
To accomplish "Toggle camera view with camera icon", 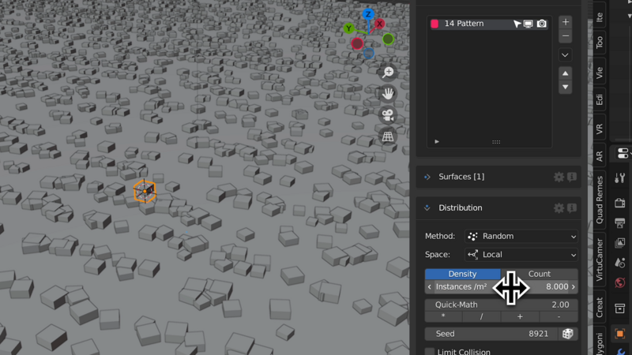I will 388,115.
